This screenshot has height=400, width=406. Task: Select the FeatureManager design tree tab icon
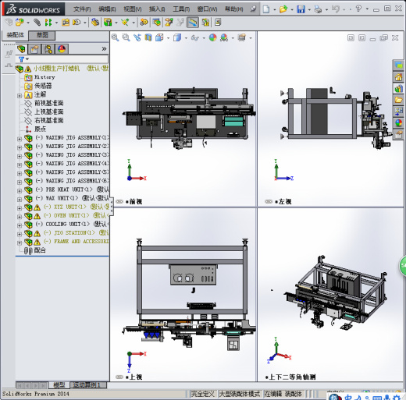pyautogui.click(x=22, y=49)
